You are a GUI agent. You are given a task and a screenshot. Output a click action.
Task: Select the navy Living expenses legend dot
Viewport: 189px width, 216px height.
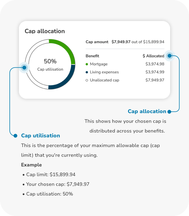click(87, 72)
